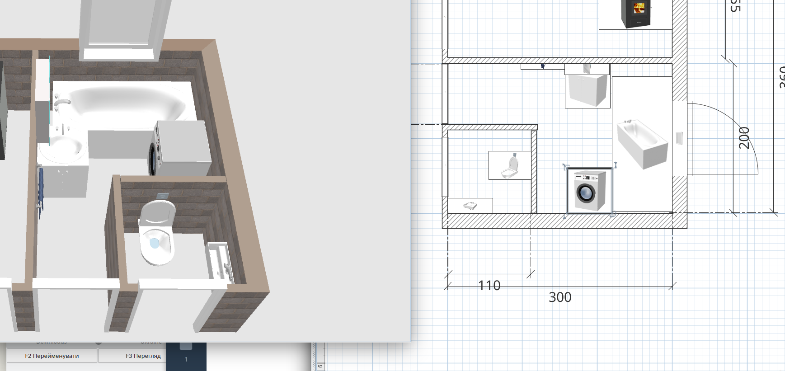Select the toilet in the floor plan
785x371 pixels.
click(x=510, y=165)
